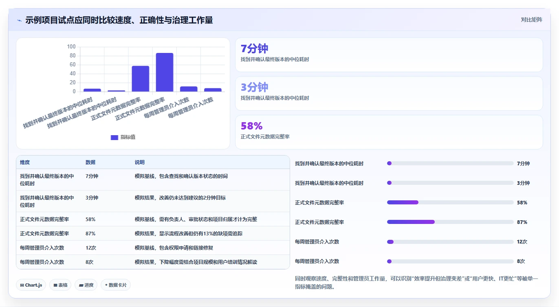559x307 pixels.
Task: Click the 说明 column header
Action: click(x=140, y=162)
